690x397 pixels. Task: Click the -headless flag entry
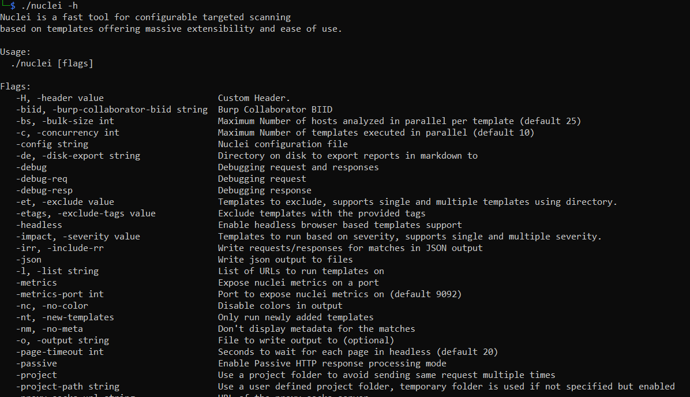click(x=39, y=225)
